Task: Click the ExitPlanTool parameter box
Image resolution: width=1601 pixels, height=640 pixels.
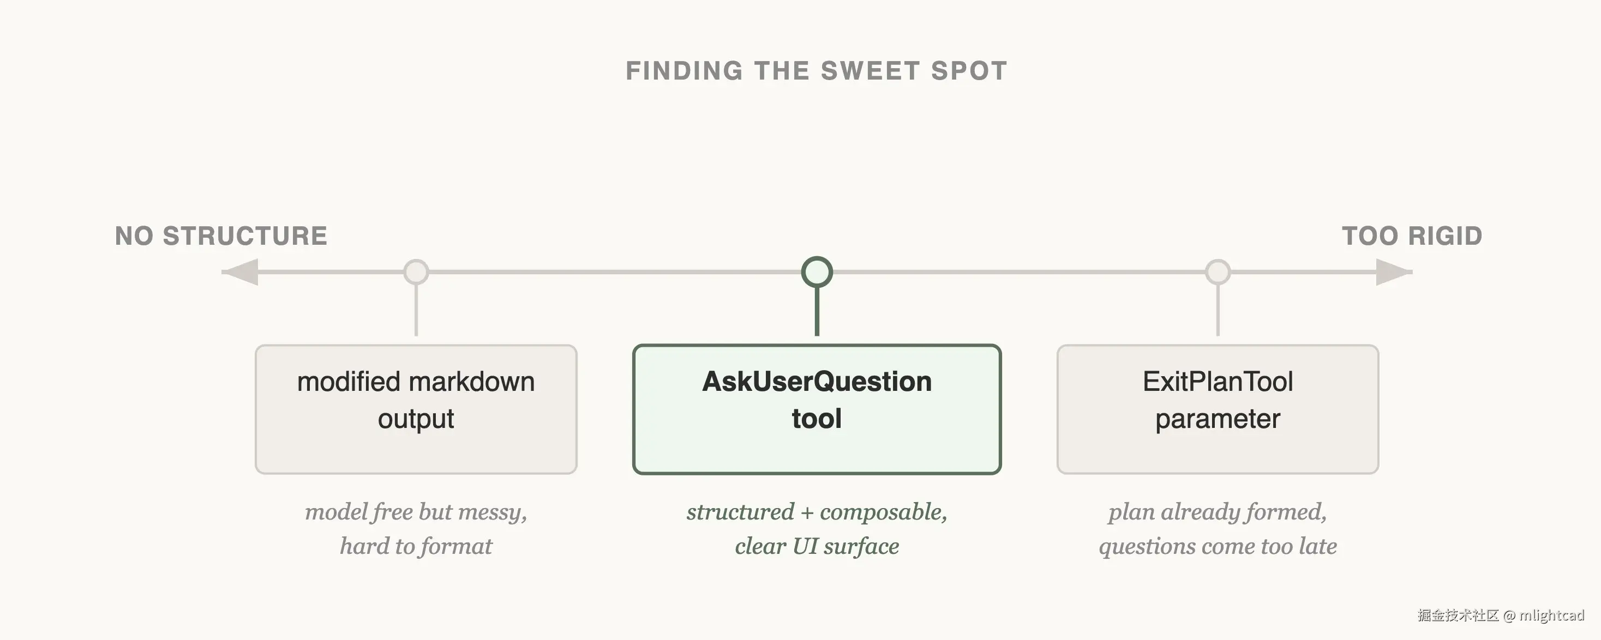Action: pyautogui.click(x=1218, y=409)
